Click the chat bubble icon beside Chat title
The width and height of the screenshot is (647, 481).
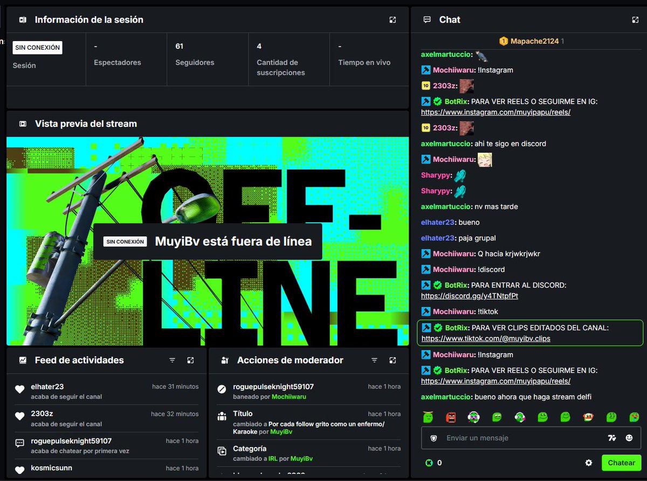(x=427, y=20)
